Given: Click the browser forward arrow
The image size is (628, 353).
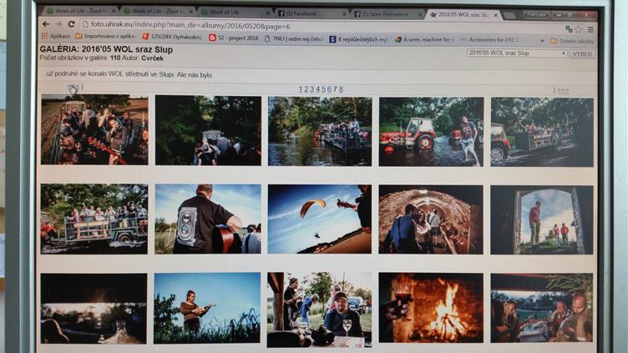Looking at the screenshot, I should (x=58, y=24).
